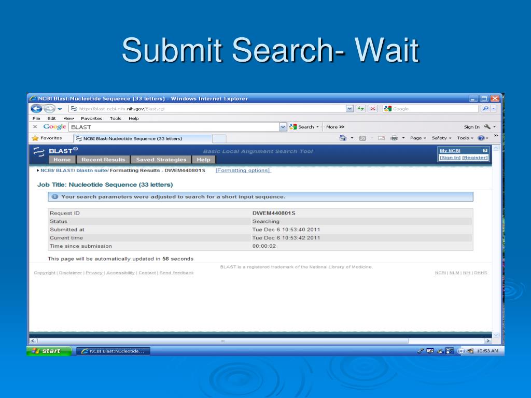
Task: Click the horizontal scrollbar thumb
Action: [223, 341]
